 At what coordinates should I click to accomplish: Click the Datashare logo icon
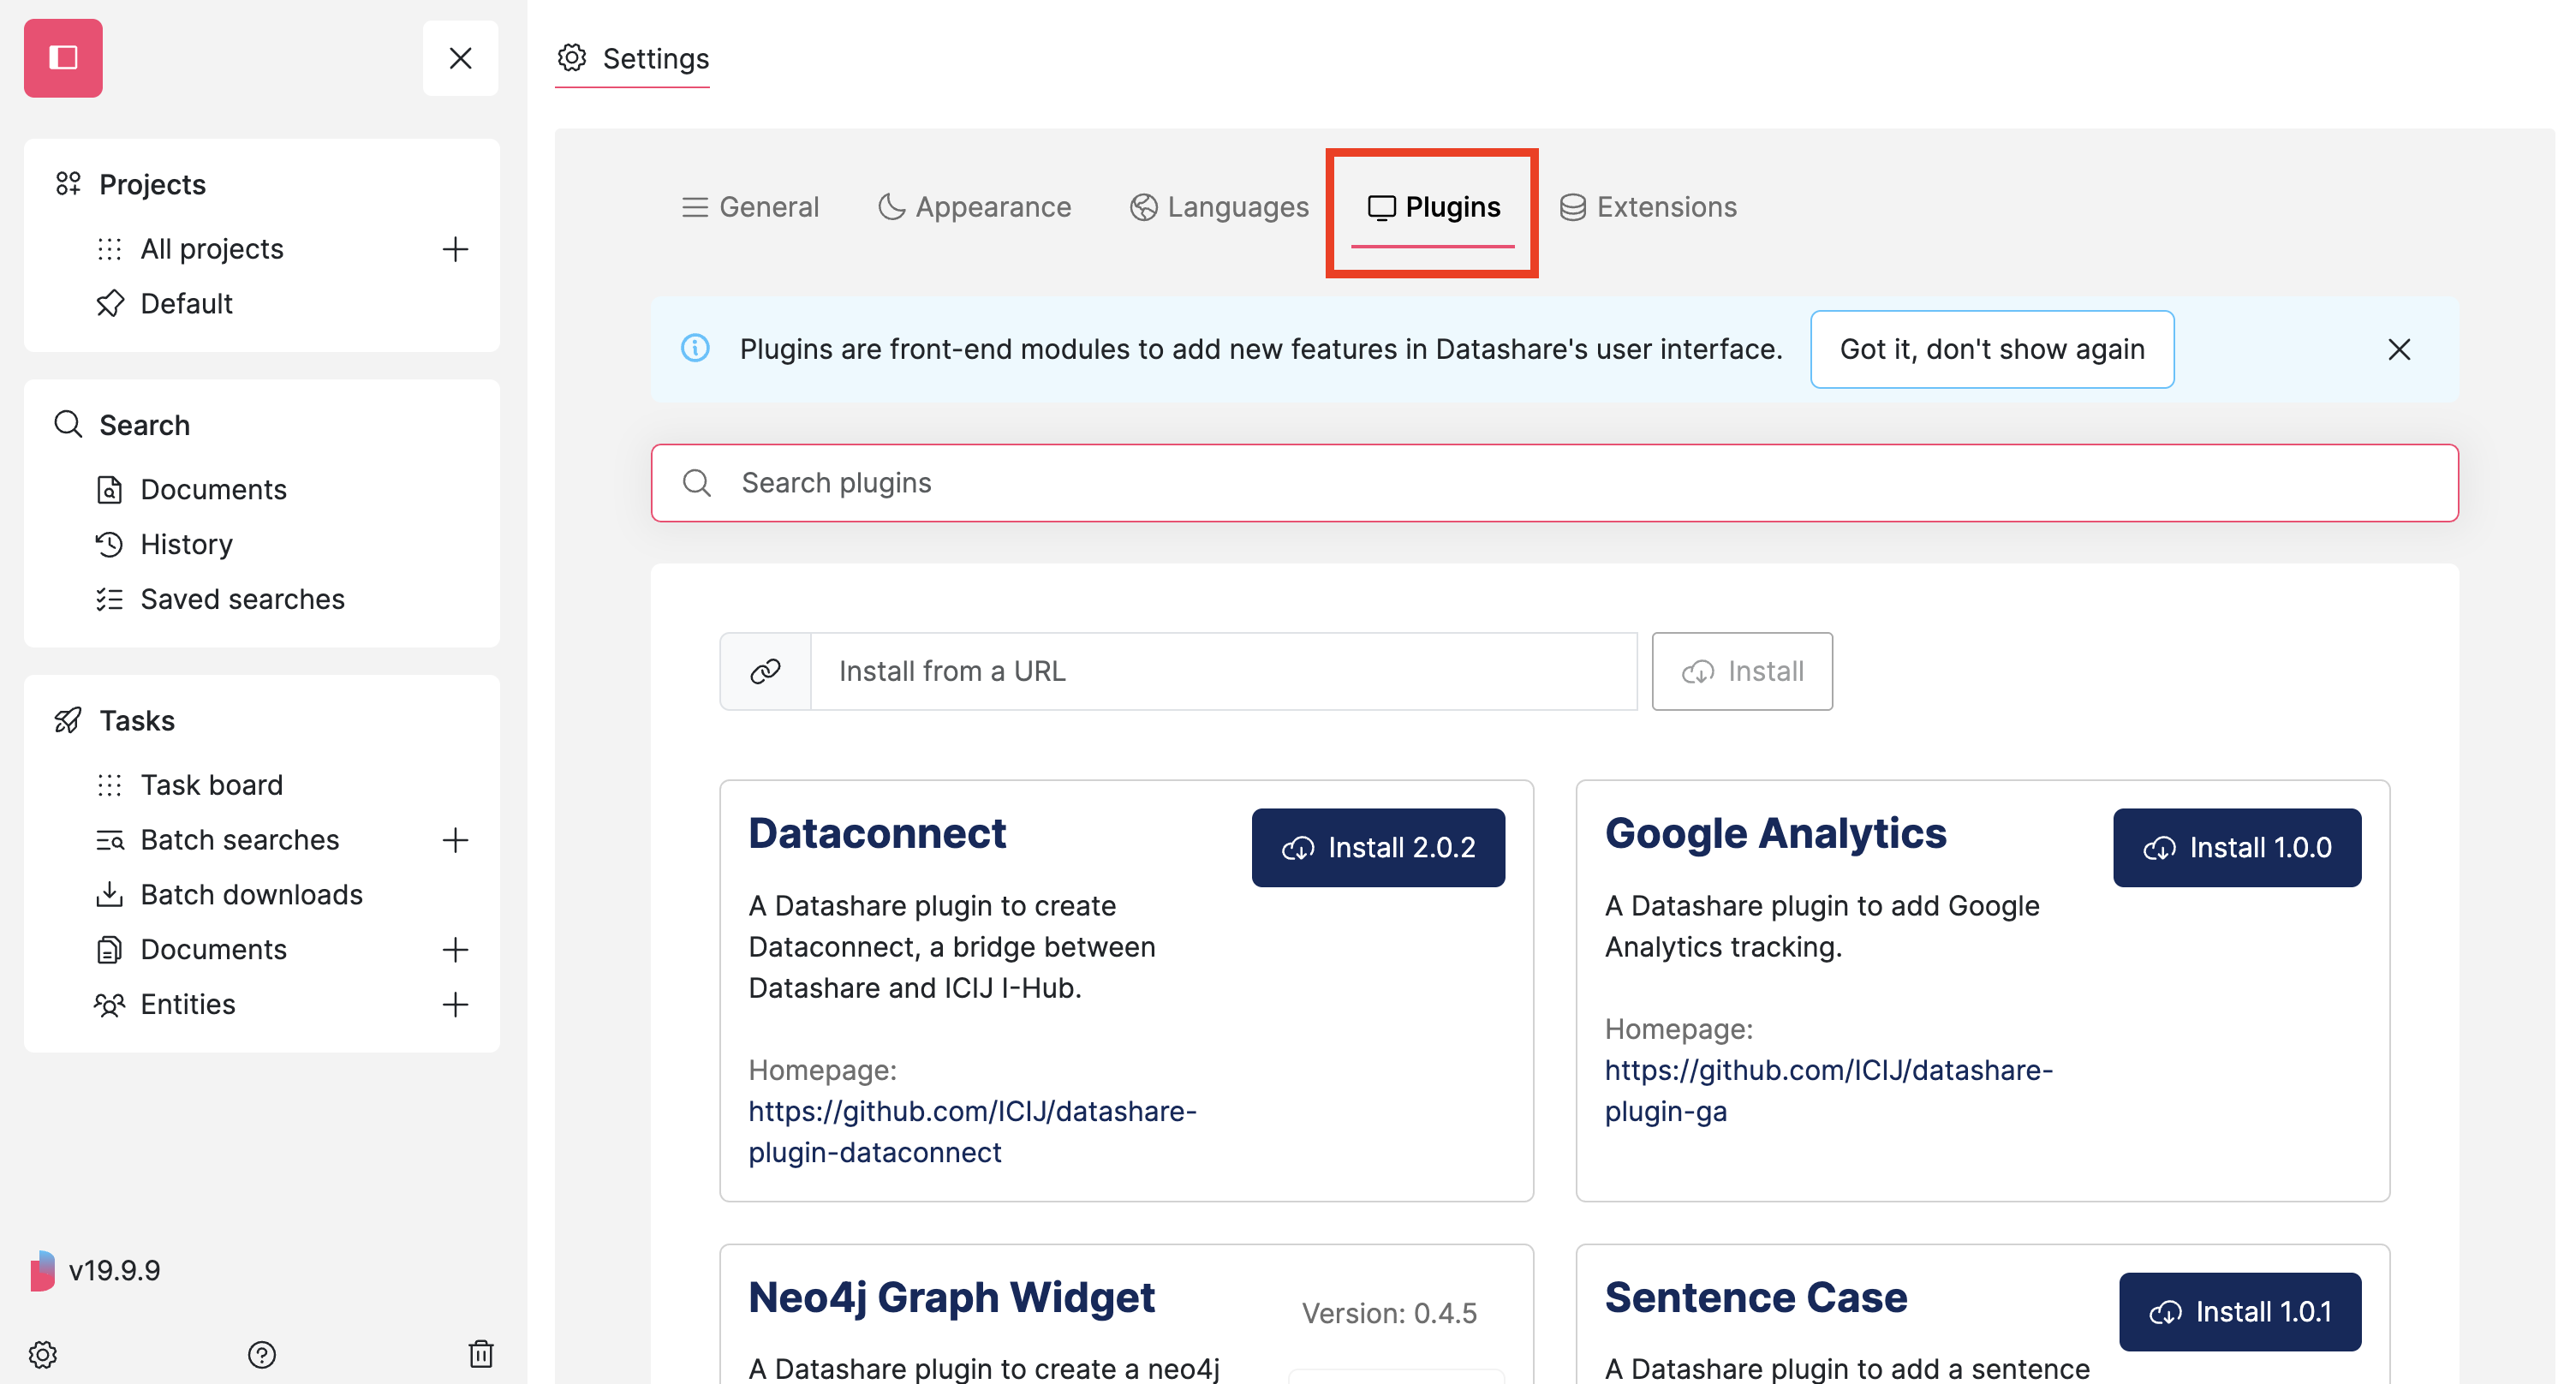click(63, 58)
